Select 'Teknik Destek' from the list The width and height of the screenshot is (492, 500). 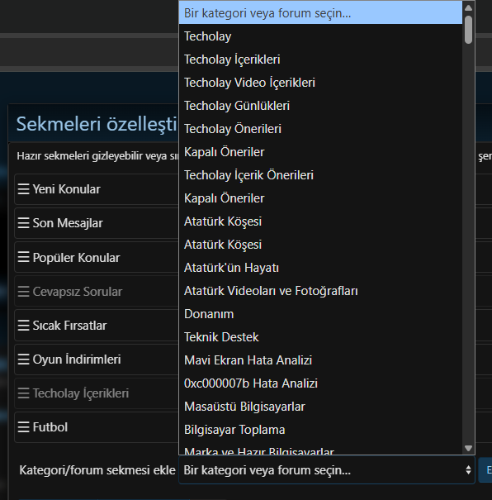coord(320,337)
